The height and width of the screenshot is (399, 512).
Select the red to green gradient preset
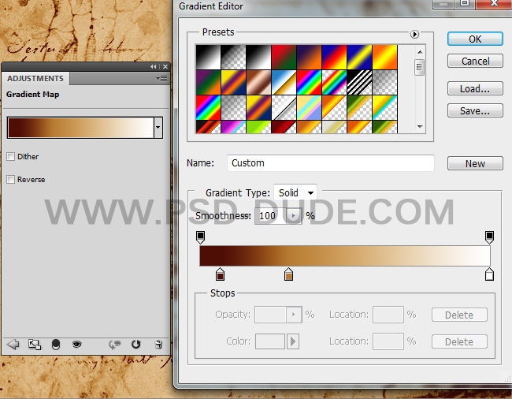[284, 58]
